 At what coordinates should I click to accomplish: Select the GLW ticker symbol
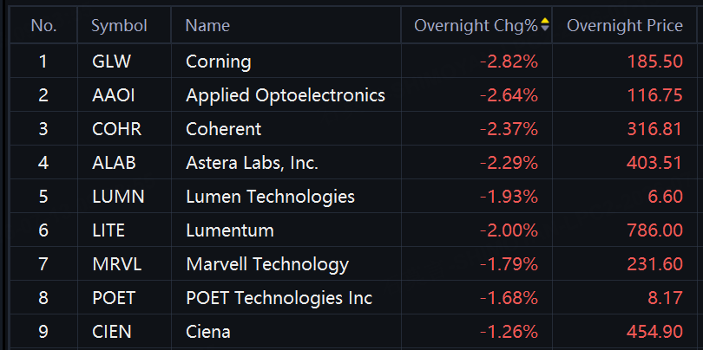tap(111, 62)
